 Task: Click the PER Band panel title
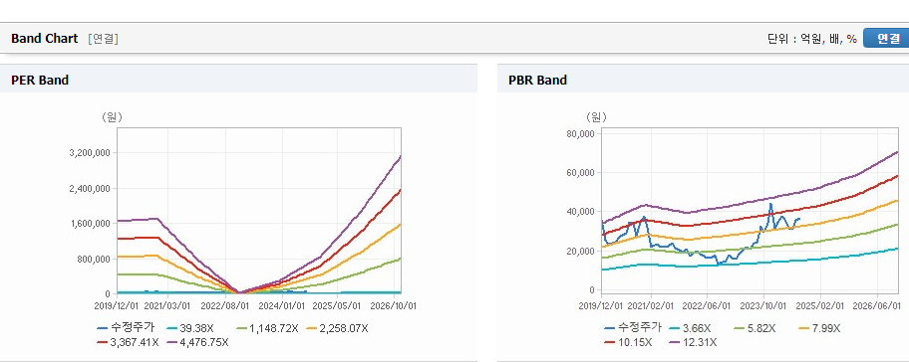coord(40,81)
